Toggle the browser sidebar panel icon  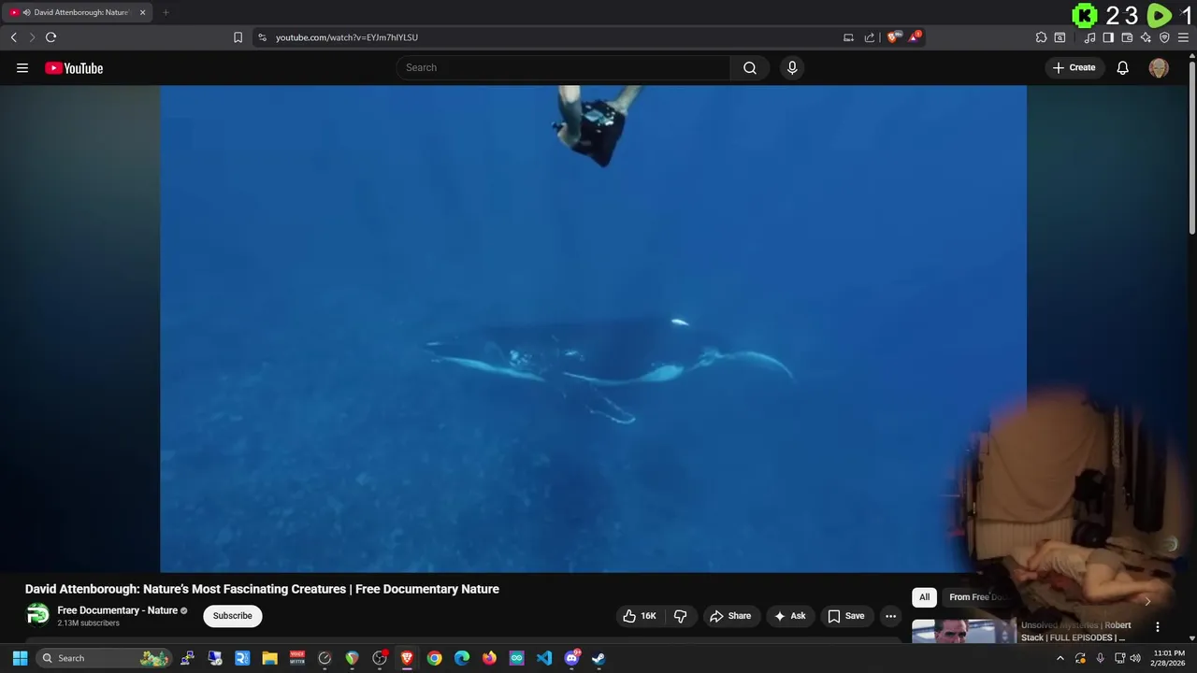click(1108, 37)
